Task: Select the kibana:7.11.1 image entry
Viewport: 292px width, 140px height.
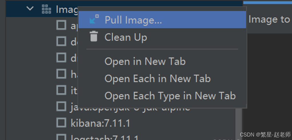Action: (100, 123)
